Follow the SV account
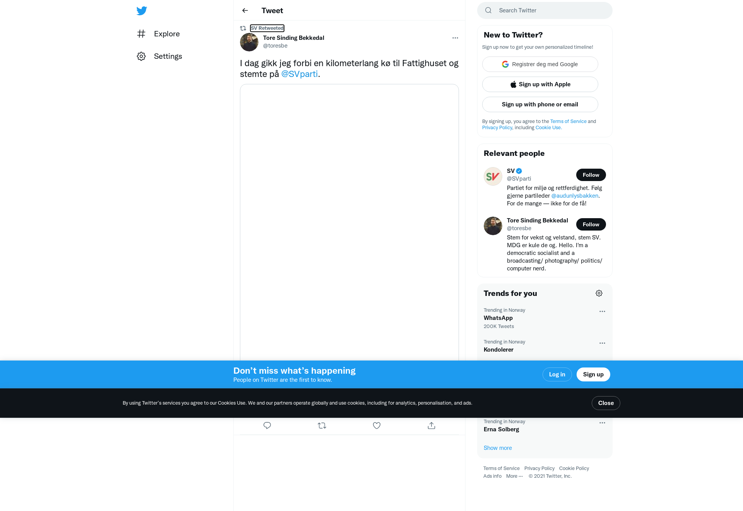Image resolution: width=743 pixels, height=511 pixels. [x=591, y=175]
